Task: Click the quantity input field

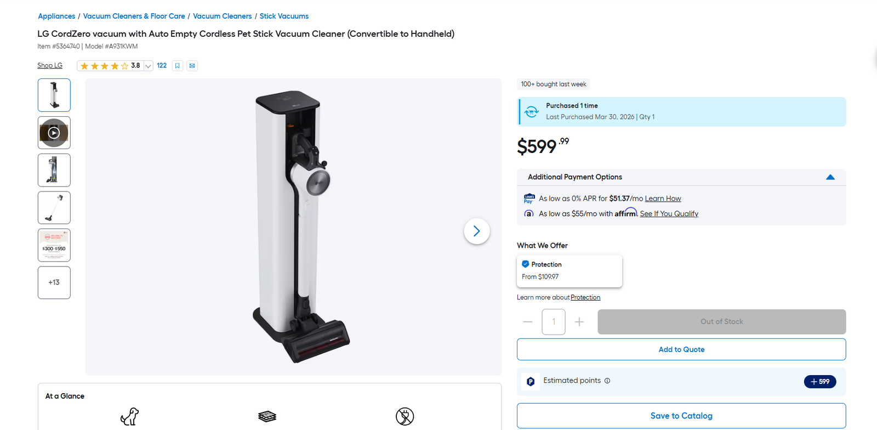Action: point(554,322)
